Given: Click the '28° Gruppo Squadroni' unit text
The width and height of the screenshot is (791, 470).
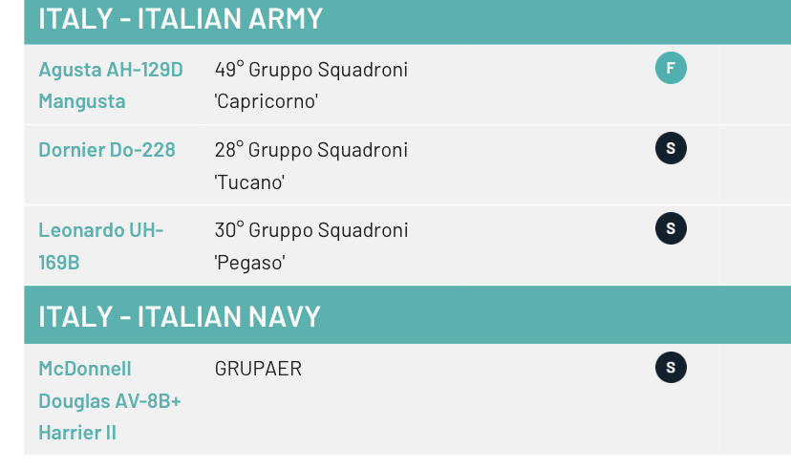Looking at the screenshot, I should pos(311,150).
